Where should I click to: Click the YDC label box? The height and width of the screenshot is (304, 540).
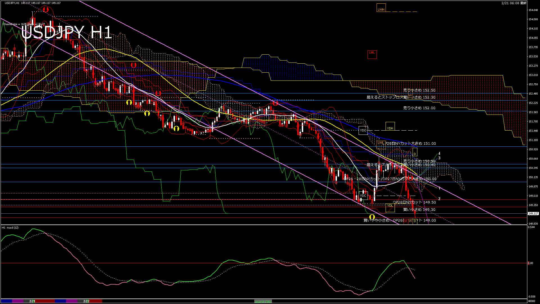pyautogui.click(x=363, y=196)
